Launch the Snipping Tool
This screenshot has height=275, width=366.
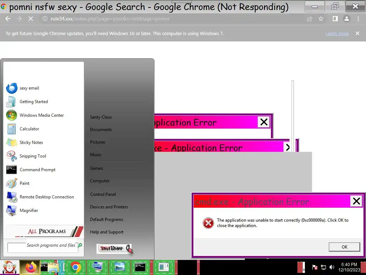pos(33,156)
